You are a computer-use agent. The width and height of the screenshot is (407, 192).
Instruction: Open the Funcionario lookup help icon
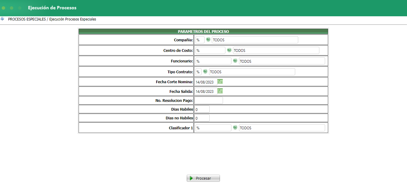pyautogui.click(x=235, y=61)
